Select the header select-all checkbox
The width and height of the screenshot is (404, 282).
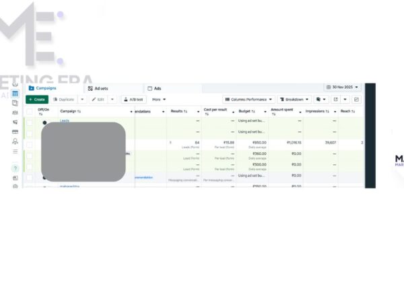30,112
